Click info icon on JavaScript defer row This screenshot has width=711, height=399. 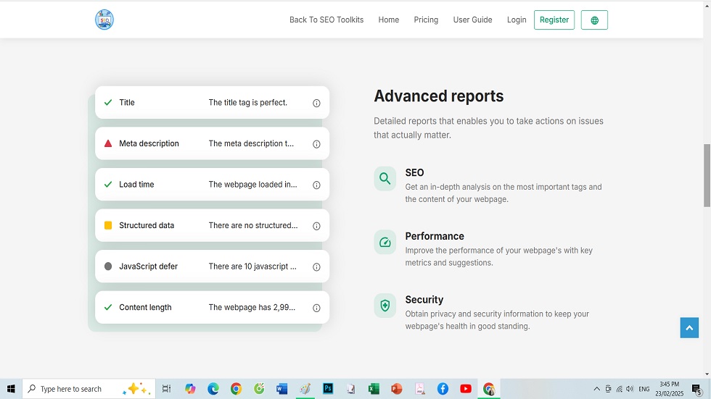[316, 267]
